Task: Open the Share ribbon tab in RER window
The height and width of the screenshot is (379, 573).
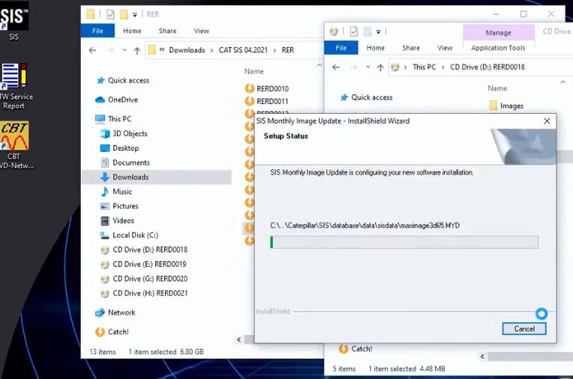Action: coord(167,31)
